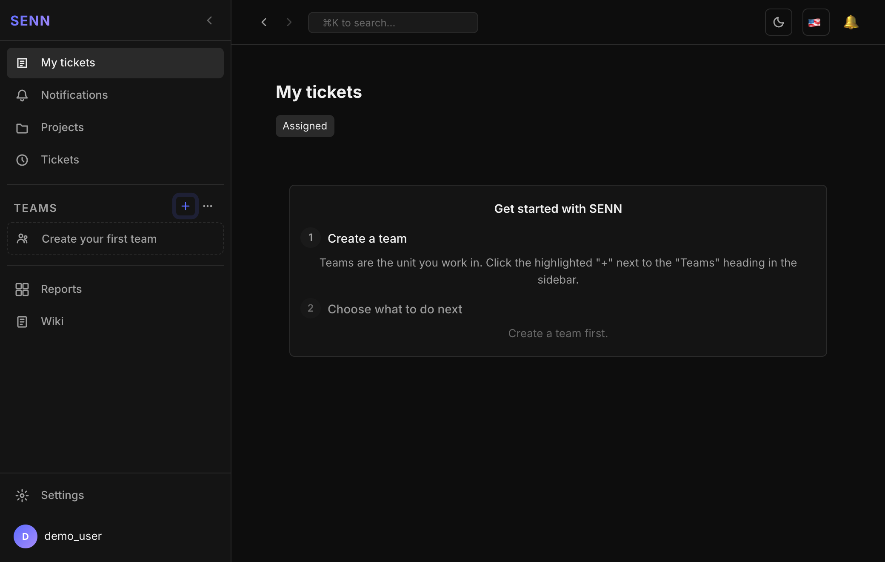This screenshot has width=885, height=562.
Task: Click step 1 Create a team
Action: (x=367, y=238)
